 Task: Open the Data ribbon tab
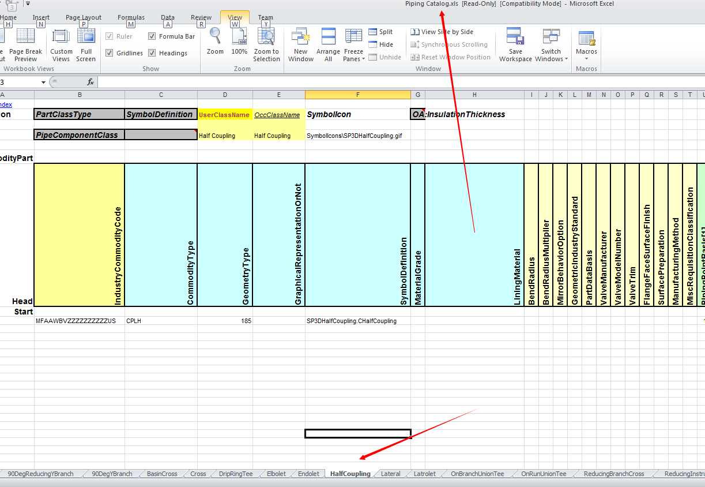168,17
